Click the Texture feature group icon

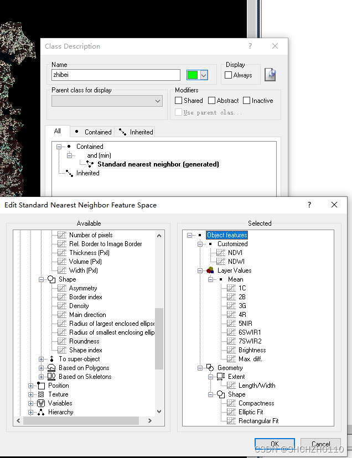pyautogui.click(x=41, y=394)
